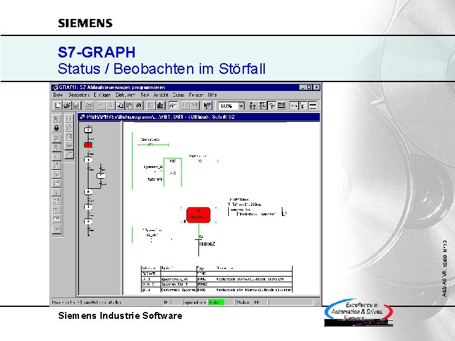Click the Paste clipboard icon
The image size is (455, 341).
click(x=130, y=105)
